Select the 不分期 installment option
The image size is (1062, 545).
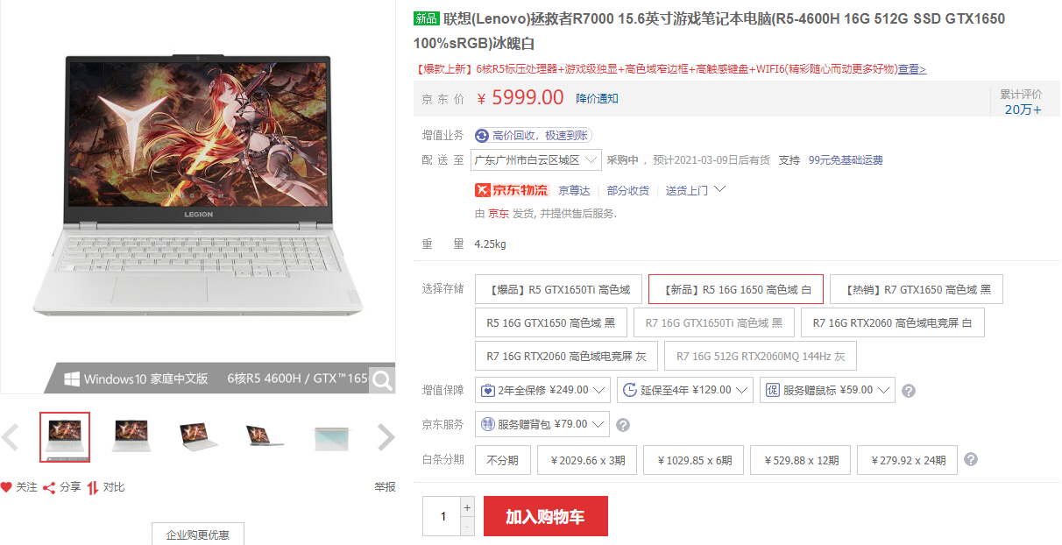503,460
